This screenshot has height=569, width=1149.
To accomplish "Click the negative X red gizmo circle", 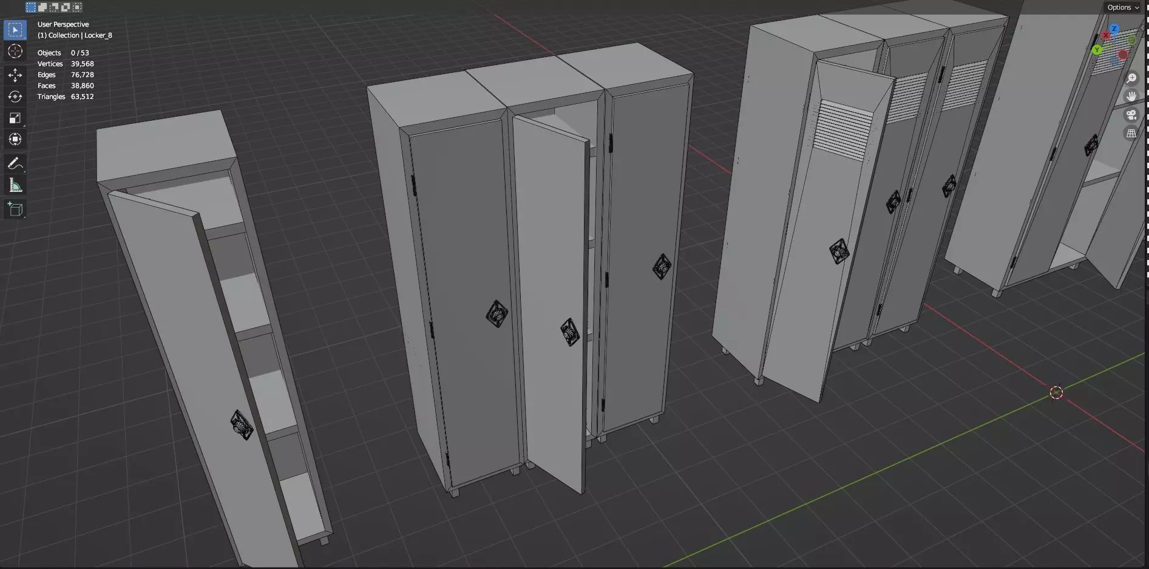I will coord(1123,55).
